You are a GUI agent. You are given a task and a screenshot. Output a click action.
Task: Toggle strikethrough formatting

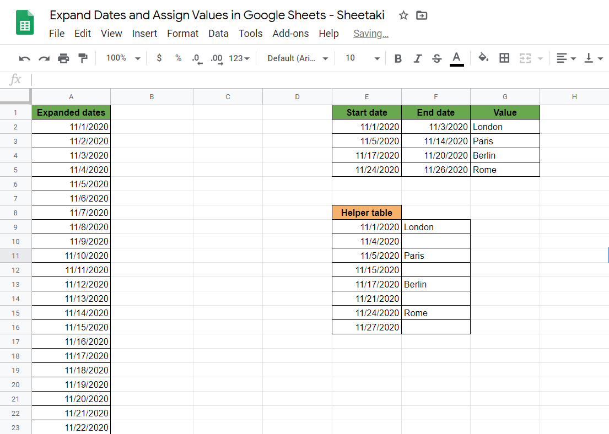click(436, 58)
